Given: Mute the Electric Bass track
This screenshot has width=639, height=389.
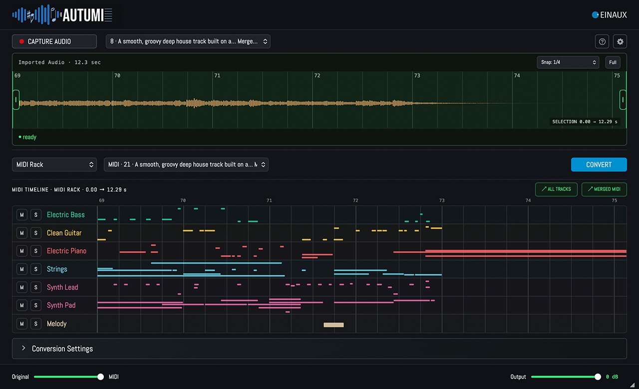Looking at the screenshot, I should coord(22,214).
